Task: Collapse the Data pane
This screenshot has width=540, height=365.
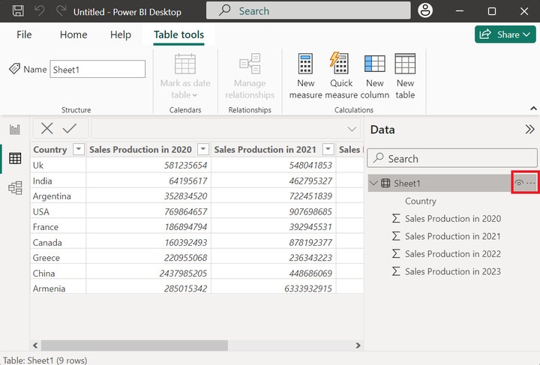Action: [x=529, y=130]
